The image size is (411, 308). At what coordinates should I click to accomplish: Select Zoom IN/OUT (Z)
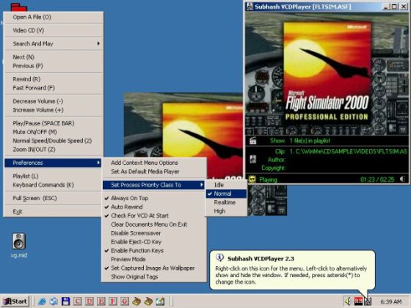(53, 150)
